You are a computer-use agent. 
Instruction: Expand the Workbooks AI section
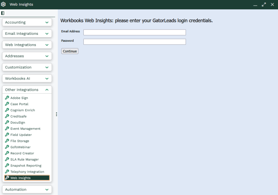pyautogui.click(x=27, y=78)
